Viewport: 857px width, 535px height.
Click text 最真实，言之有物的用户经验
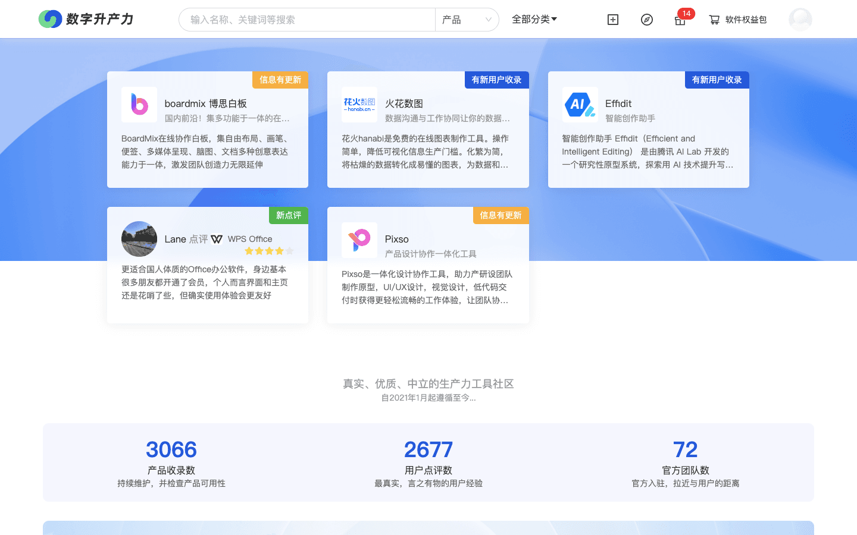click(x=428, y=483)
